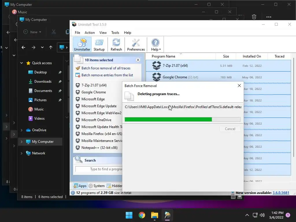Open the Startup toolbar button

click(x=99, y=44)
